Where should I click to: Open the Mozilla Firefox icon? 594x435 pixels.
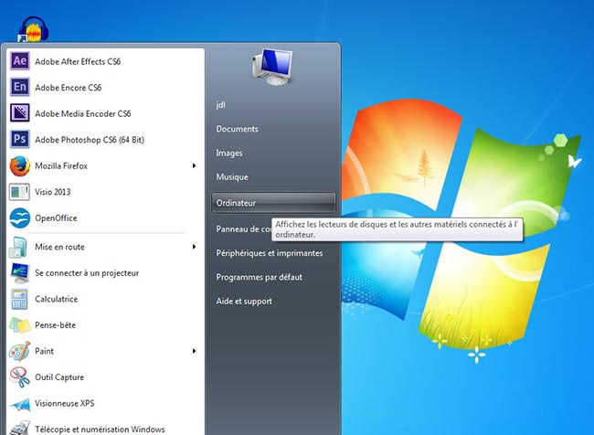click(x=20, y=166)
